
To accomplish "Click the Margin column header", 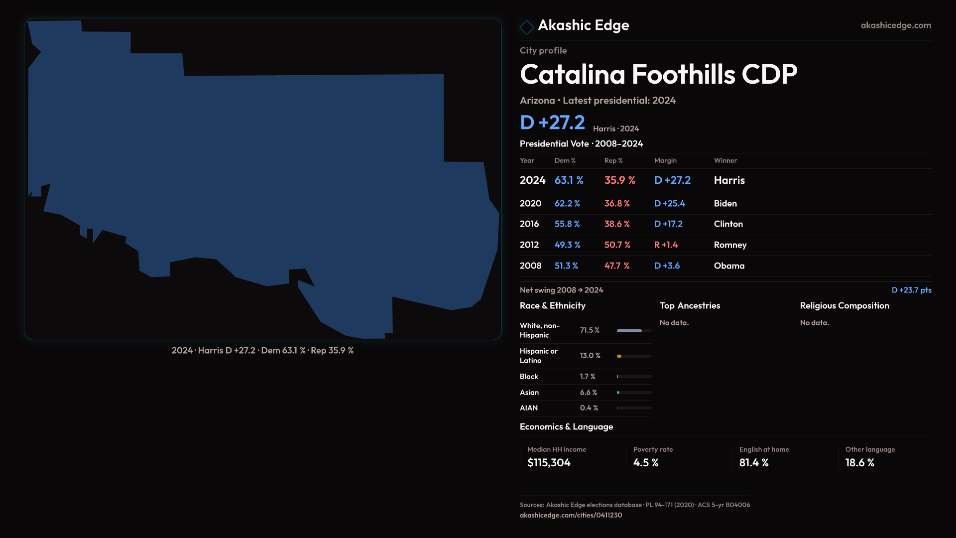I will coord(665,160).
